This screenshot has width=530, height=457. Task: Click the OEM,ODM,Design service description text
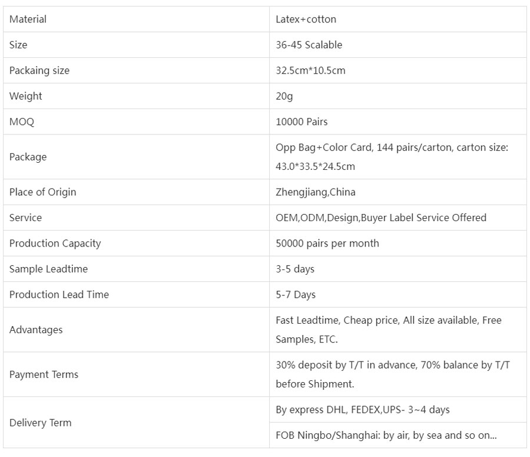coord(380,218)
